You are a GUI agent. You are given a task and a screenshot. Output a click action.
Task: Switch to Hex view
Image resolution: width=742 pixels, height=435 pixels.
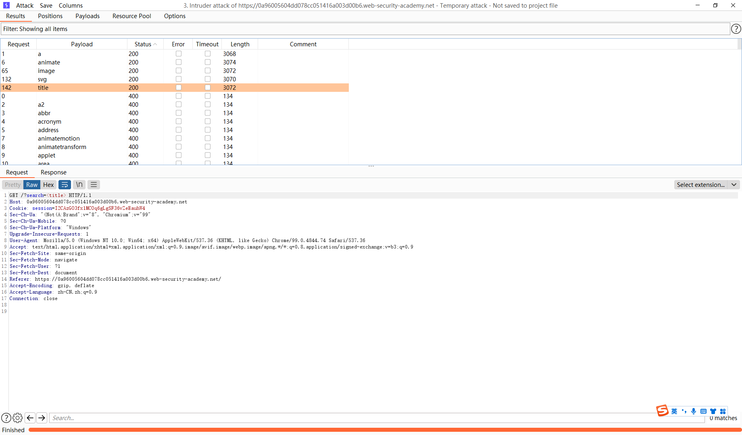(x=48, y=184)
